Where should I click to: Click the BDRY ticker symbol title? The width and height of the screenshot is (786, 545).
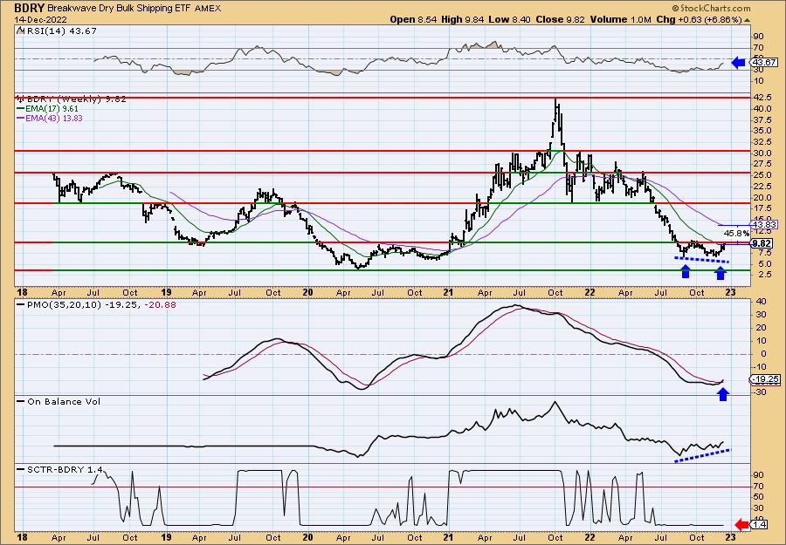tap(30, 8)
